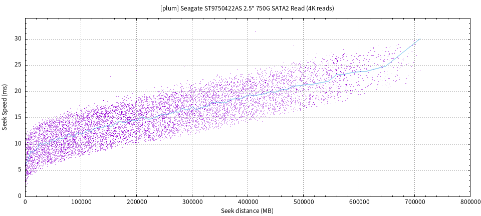Click x-axis tick label 200000
Screen dimensions: 481x216
pos(137,201)
